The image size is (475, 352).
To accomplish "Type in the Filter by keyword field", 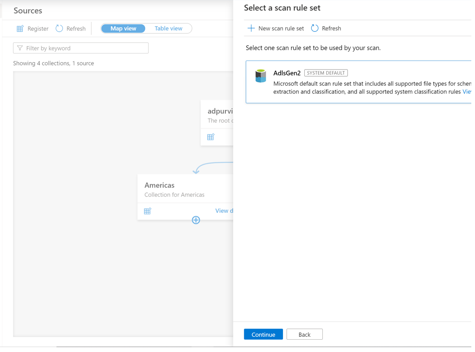I will (84, 48).
